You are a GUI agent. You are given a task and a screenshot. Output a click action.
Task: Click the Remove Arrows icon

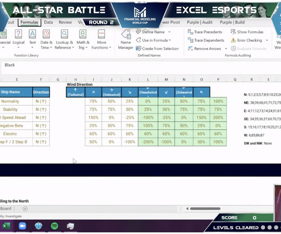[190, 49]
